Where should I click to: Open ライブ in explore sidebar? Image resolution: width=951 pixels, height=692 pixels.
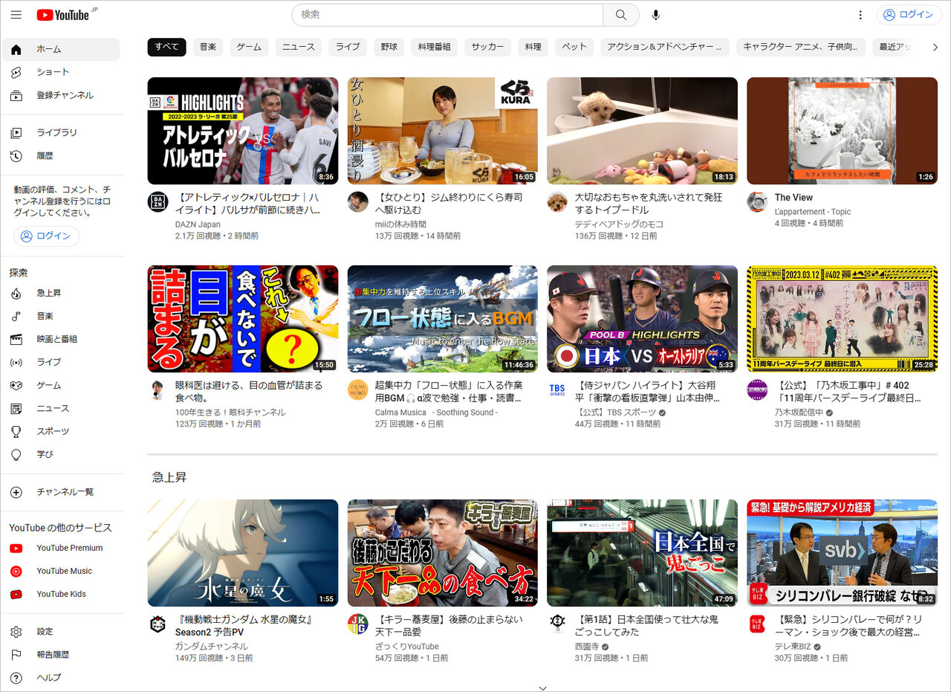[x=61, y=362]
